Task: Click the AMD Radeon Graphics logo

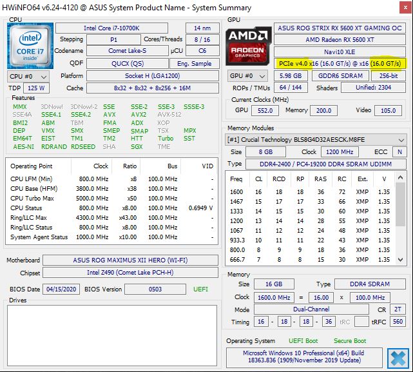Action: tap(248, 46)
